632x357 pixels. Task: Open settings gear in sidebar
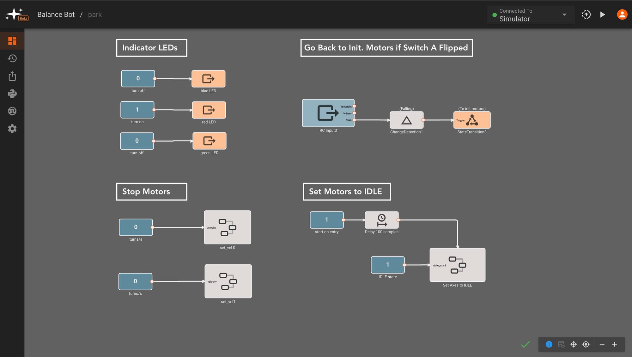12,129
